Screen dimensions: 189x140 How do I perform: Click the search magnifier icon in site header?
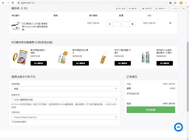click(184, 9)
